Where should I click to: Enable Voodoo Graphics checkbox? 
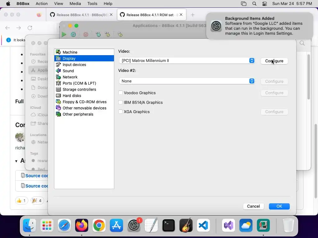coord(120,93)
